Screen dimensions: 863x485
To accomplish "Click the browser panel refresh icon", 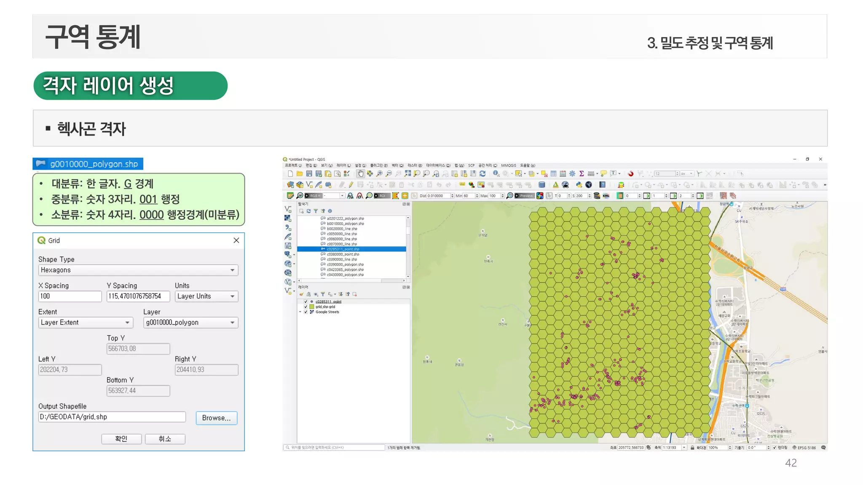I will click(308, 211).
